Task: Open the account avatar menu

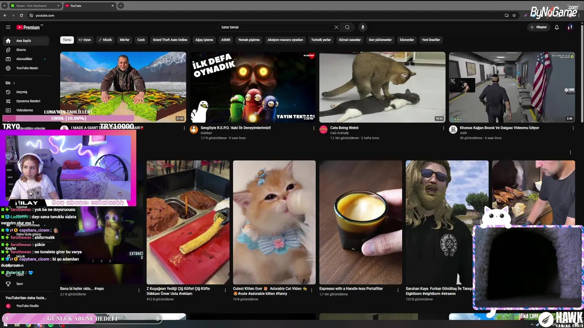Action: coord(570,27)
